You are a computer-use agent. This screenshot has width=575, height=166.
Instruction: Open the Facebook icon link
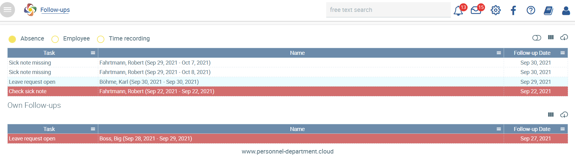click(513, 10)
